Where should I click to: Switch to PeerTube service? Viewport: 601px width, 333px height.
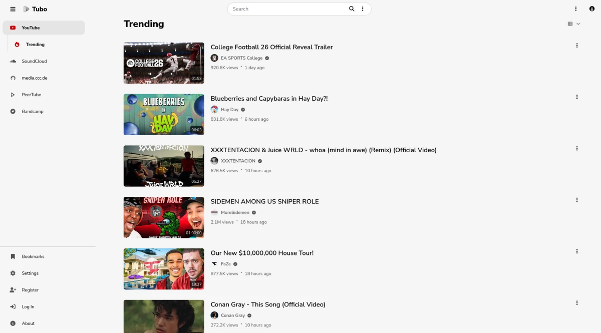coord(31,95)
